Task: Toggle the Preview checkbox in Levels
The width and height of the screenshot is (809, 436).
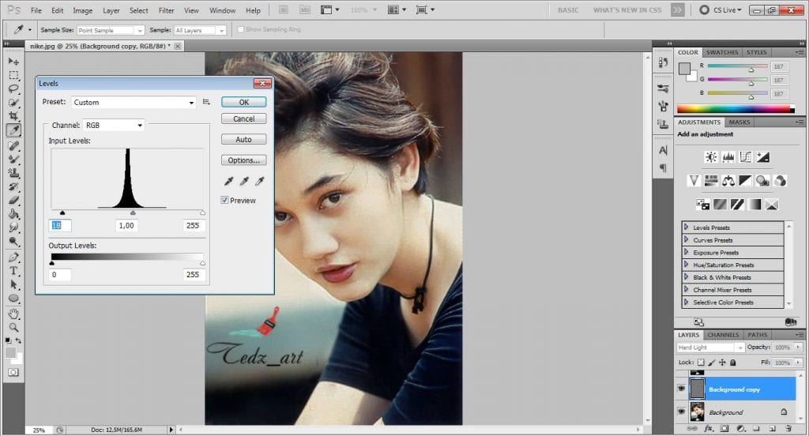Action: pos(226,201)
